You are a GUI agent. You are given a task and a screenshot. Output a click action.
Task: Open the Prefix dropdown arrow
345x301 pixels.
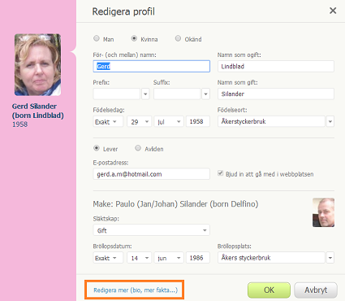click(x=145, y=94)
